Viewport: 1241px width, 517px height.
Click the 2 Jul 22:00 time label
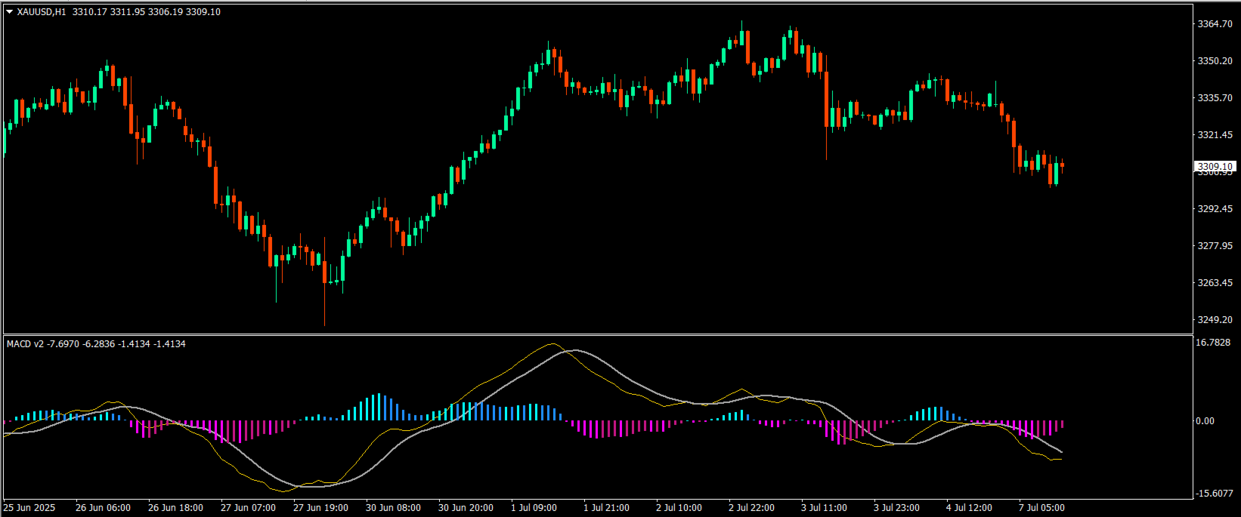tap(751, 508)
